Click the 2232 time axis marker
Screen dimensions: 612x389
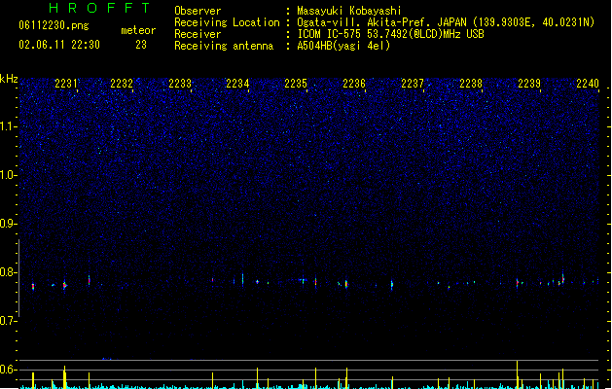(122, 84)
